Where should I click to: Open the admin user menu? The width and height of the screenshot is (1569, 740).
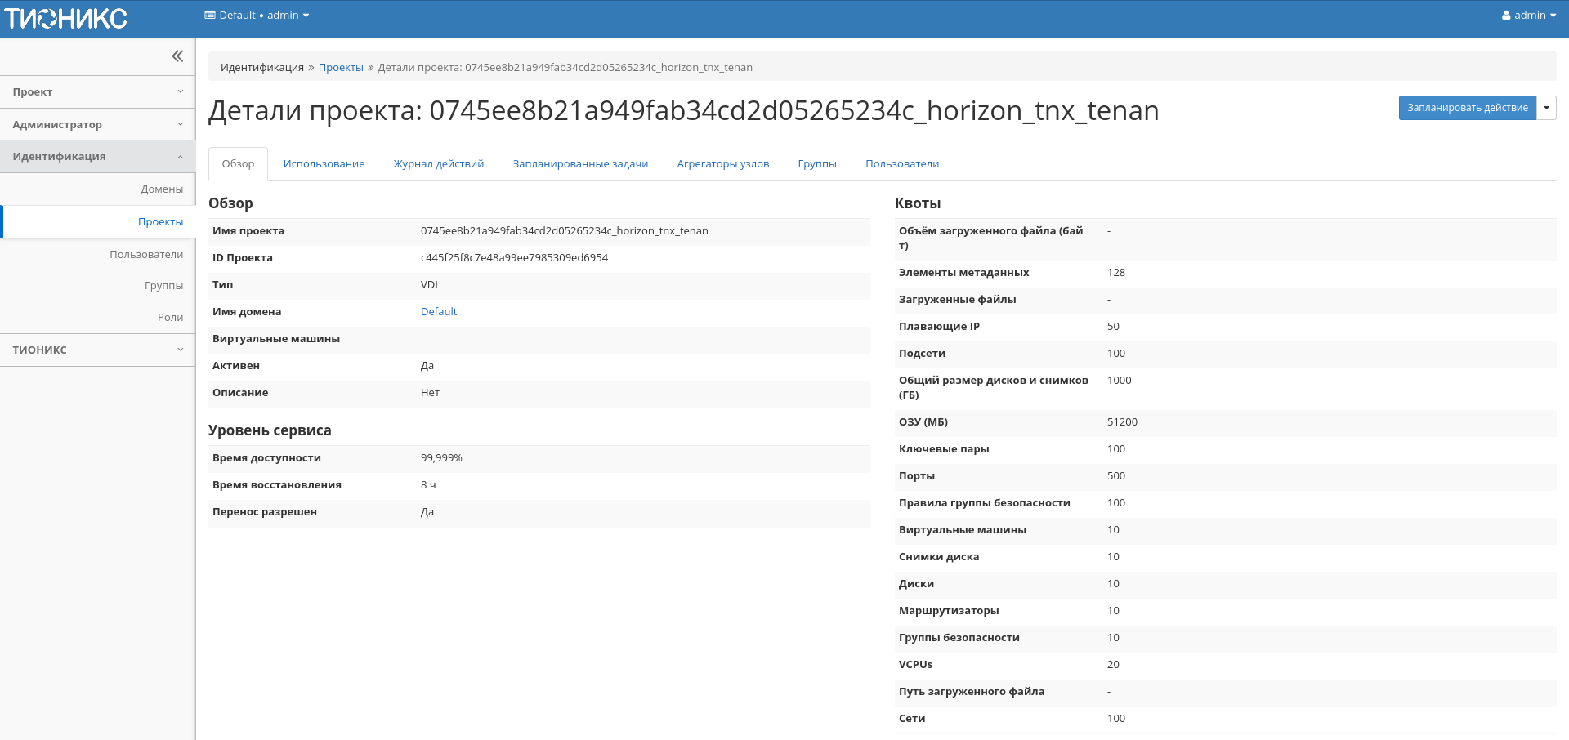click(x=1528, y=16)
